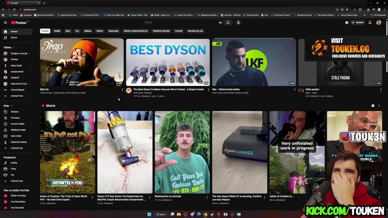Viewport: 388px width, 218px height.
Task: Open options menu for Best Dyson video
Action: pos(208,90)
